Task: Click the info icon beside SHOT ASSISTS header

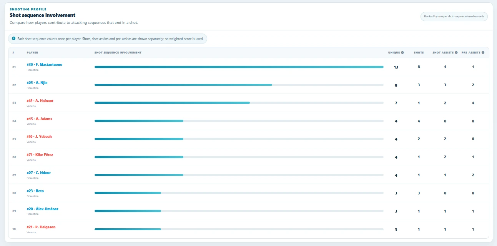Action: point(456,52)
